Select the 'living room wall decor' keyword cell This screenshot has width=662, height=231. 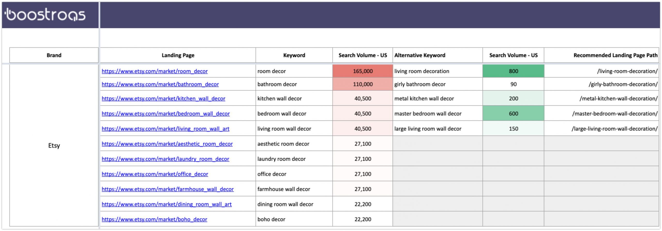pyautogui.click(x=294, y=129)
